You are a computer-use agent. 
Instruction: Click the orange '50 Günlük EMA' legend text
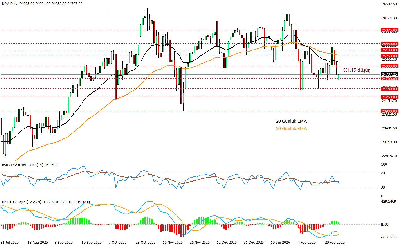(x=291, y=129)
